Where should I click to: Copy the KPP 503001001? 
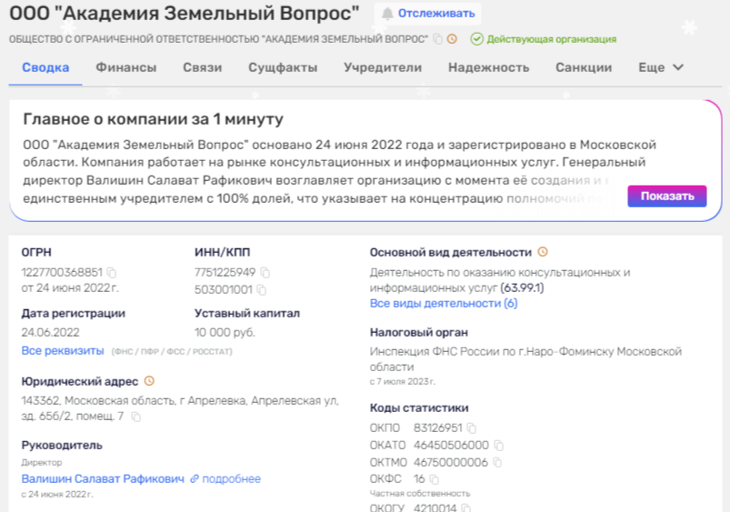pyautogui.click(x=261, y=290)
